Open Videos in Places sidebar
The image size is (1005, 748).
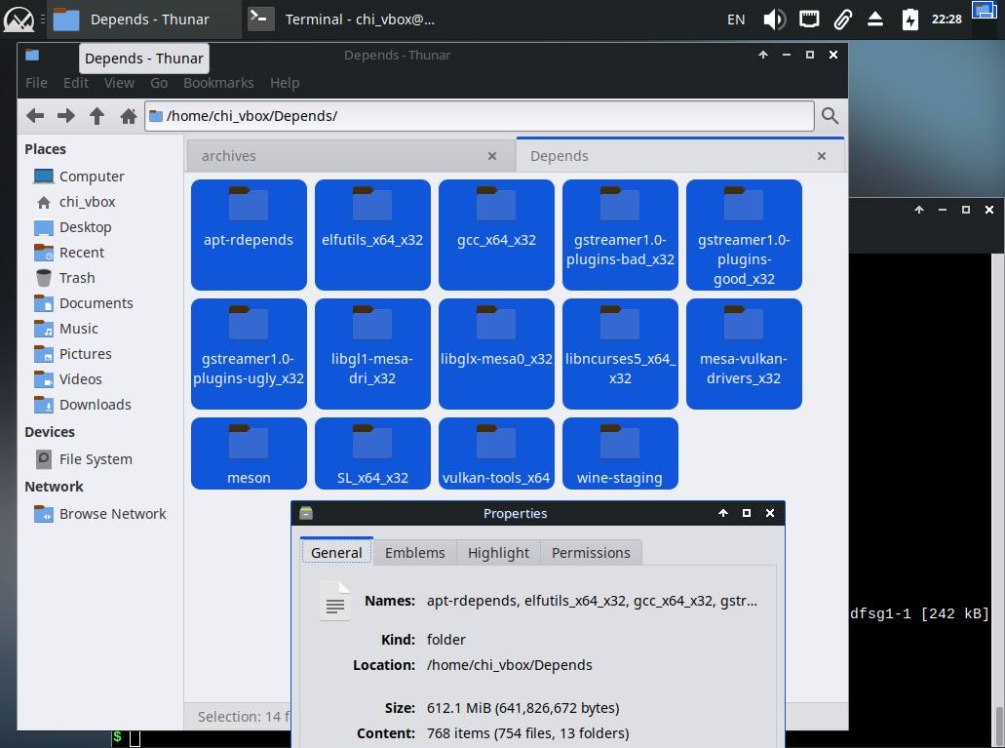[80, 379]
